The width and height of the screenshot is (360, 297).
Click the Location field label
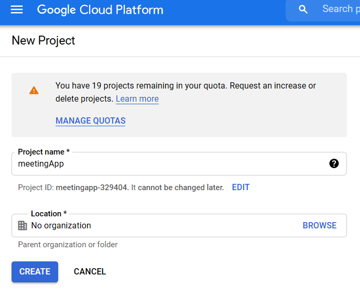point(49,214)
